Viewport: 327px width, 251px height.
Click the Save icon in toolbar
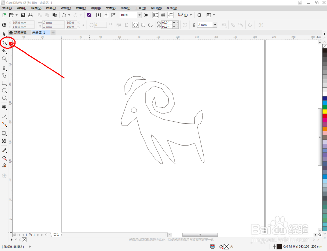click(23, 15)
